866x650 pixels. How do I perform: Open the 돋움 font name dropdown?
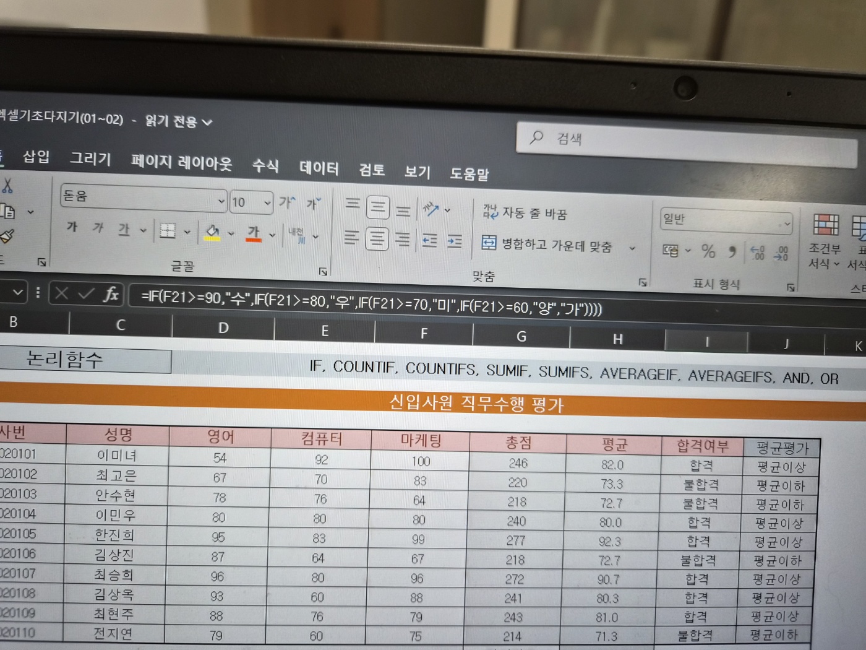221,201
